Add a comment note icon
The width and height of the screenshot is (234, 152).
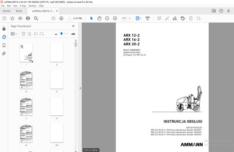(x=159, y=18)
